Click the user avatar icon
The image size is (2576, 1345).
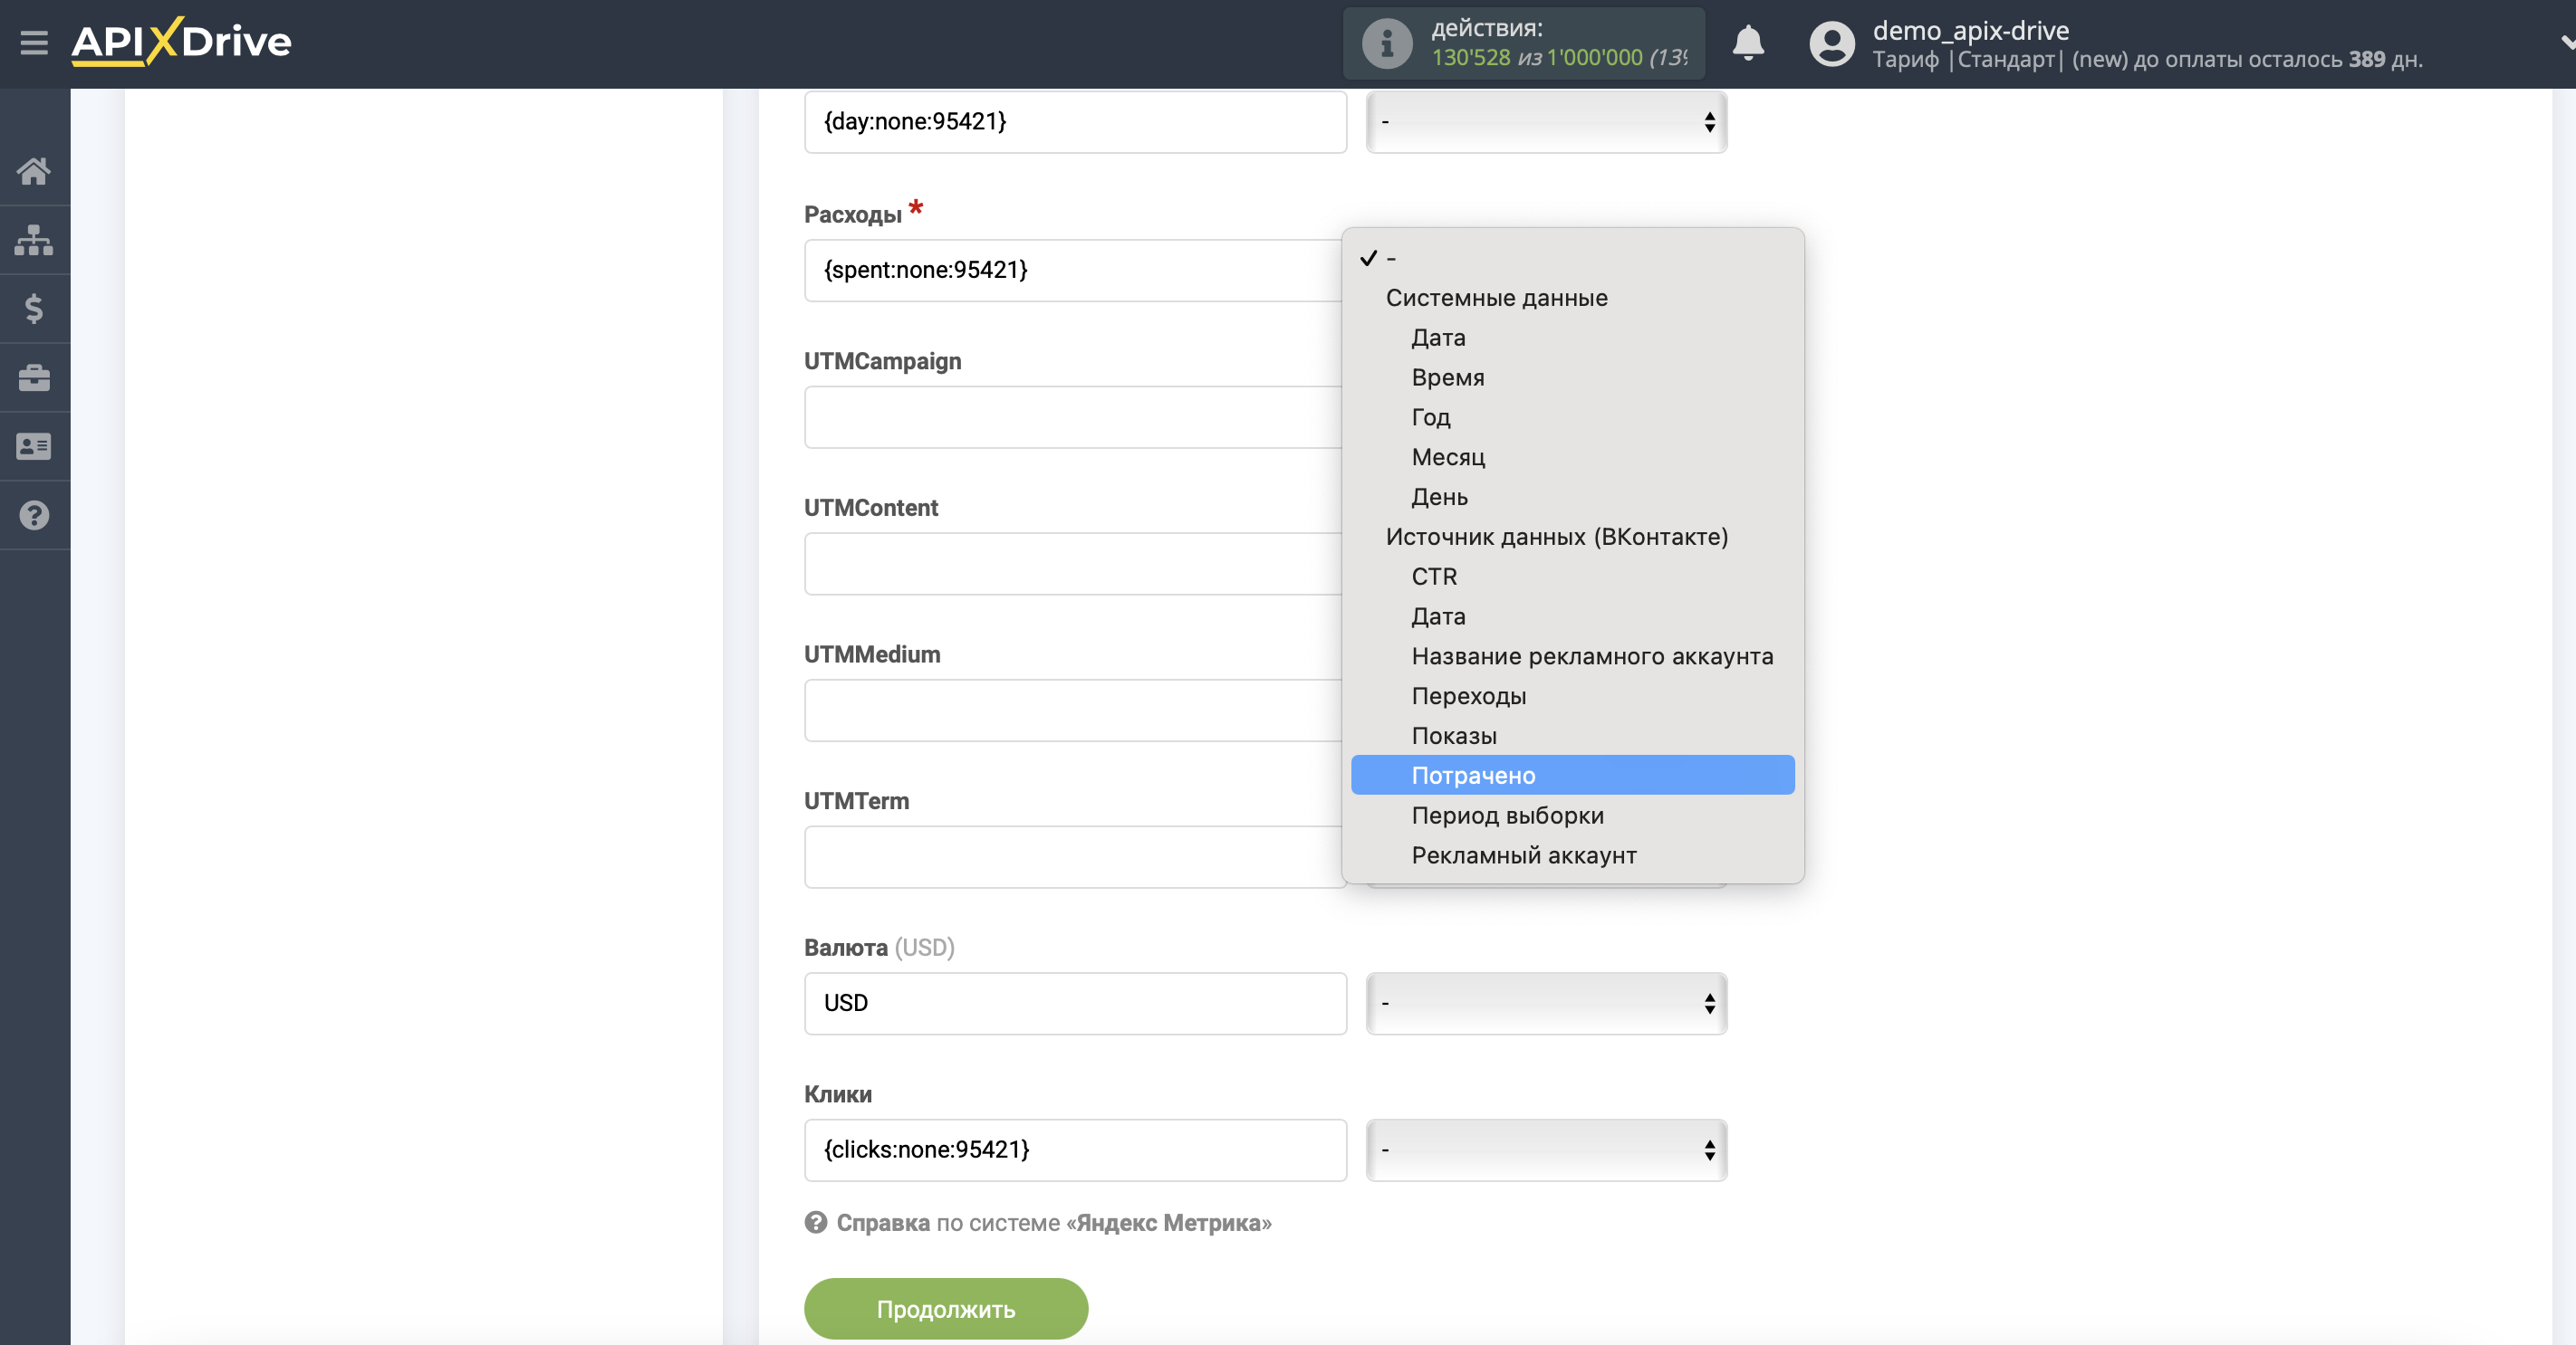[1832, 43]
